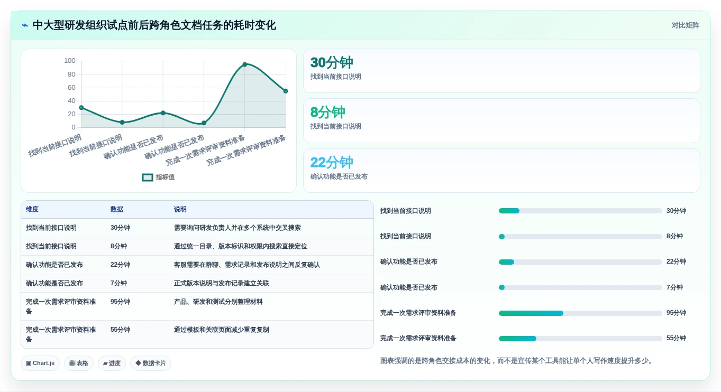
Task: Click the progress bar labeled 7分钟
Action: [580, 287]
